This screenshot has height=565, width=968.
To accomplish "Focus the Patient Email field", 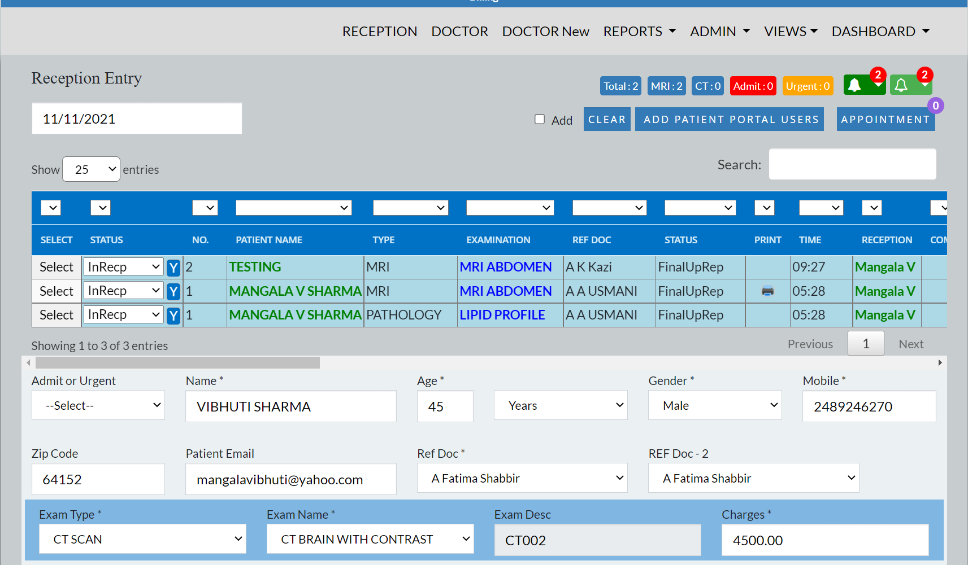I will coord(291,479).
